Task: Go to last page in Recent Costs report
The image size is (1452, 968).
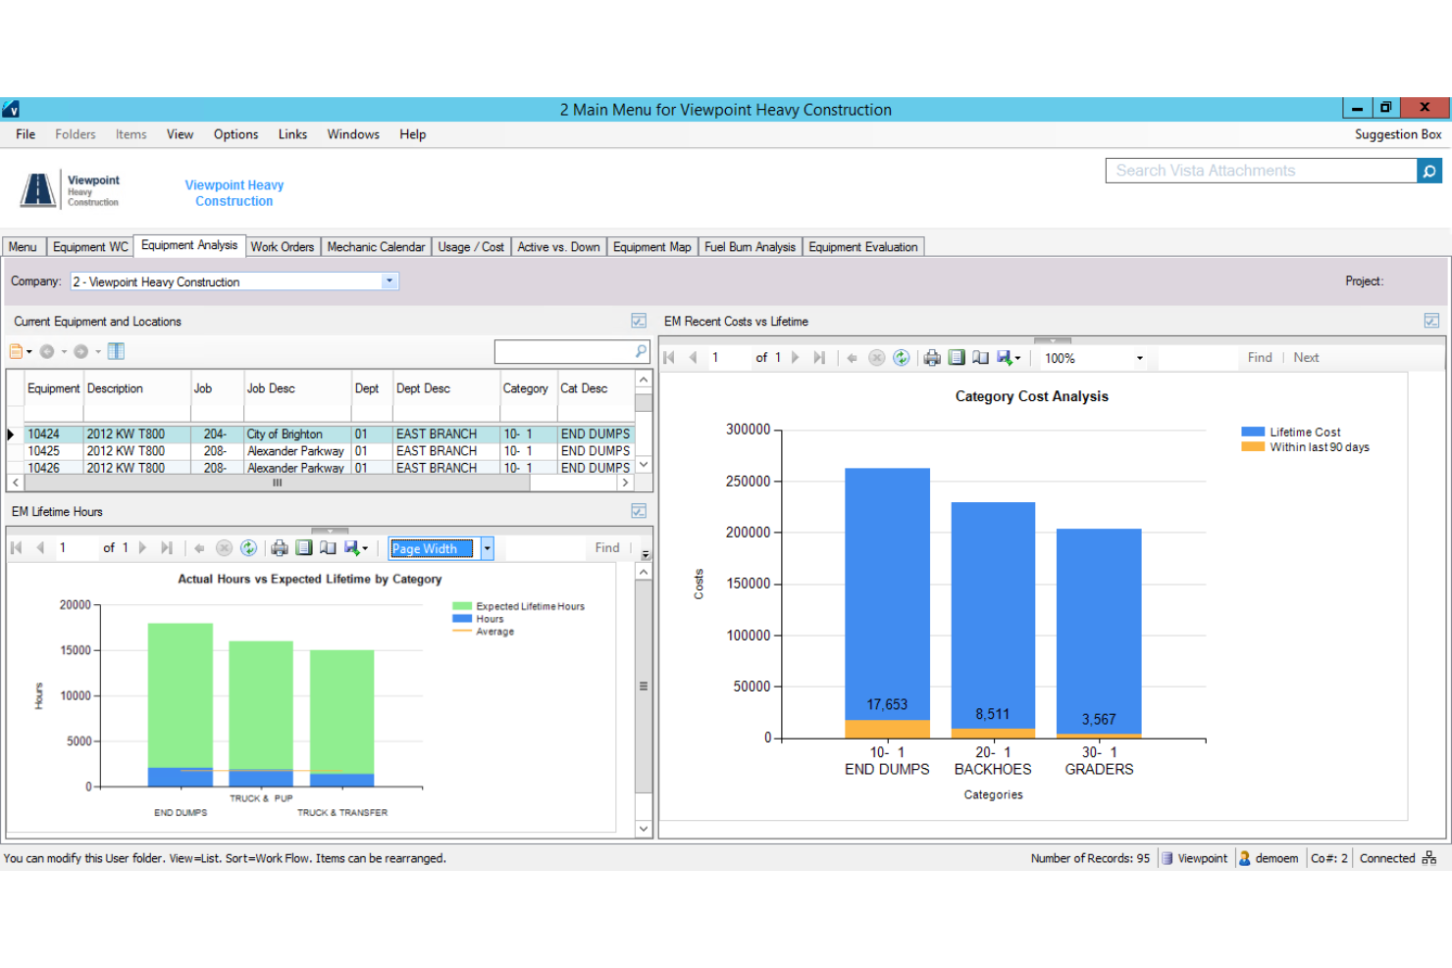Action: click(x=819, y=358)
